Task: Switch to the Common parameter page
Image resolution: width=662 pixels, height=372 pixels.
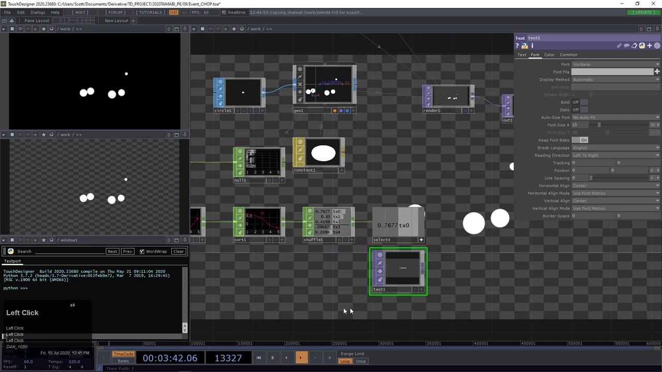Action: 568,55
